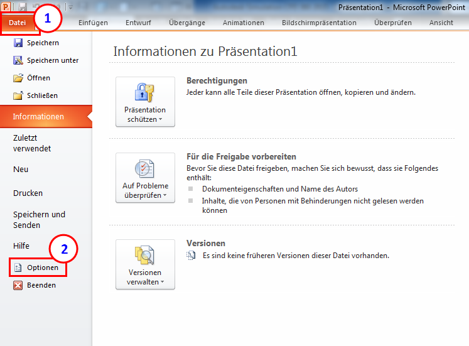The width and height of the screenshot is (469, 346).
Task: Click 'Inhalte, die von Personen mit Behinderungen' text
Action: click(x=313, y=205)
